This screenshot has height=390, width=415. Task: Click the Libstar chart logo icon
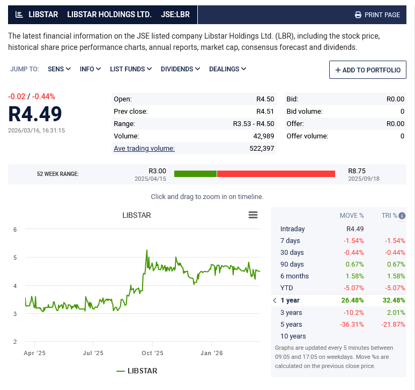point(19,14)
